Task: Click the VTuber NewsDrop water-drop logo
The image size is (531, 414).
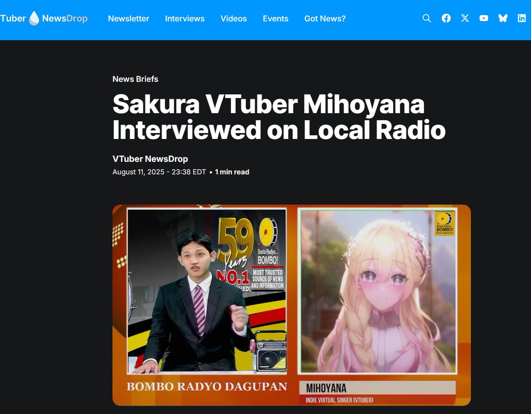Action: tap(44, 19)
